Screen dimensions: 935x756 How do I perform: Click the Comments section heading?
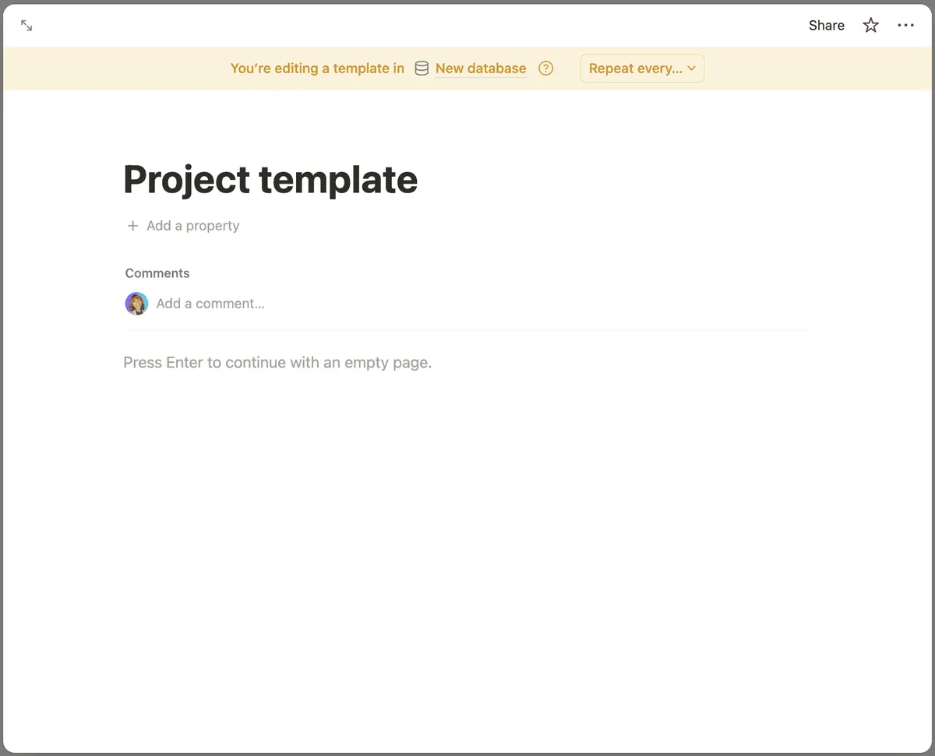coord(157,273)
